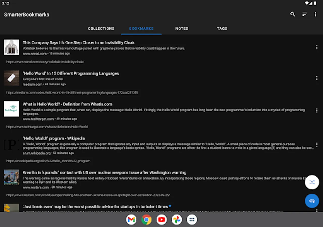Screen dimensions: 323x227
Task: Open options for Wikipedia Hello World bookmark
Action: tap(317, 145)
